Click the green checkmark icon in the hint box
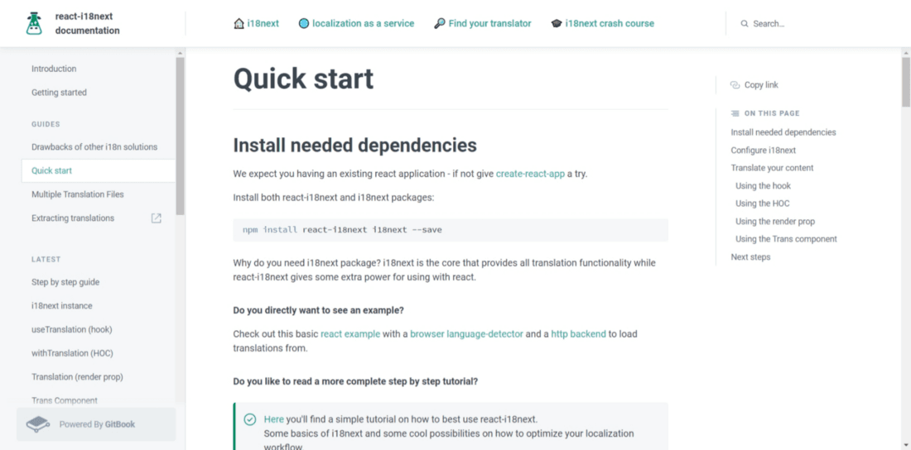 250,419
